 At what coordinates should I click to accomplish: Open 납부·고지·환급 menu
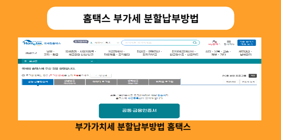pyautogui.click(x=51, y=53)
